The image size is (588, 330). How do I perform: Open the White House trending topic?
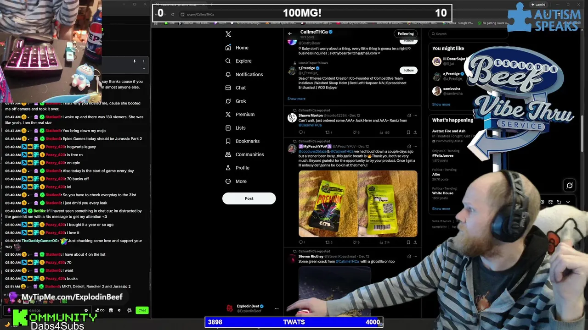[443, 193]
